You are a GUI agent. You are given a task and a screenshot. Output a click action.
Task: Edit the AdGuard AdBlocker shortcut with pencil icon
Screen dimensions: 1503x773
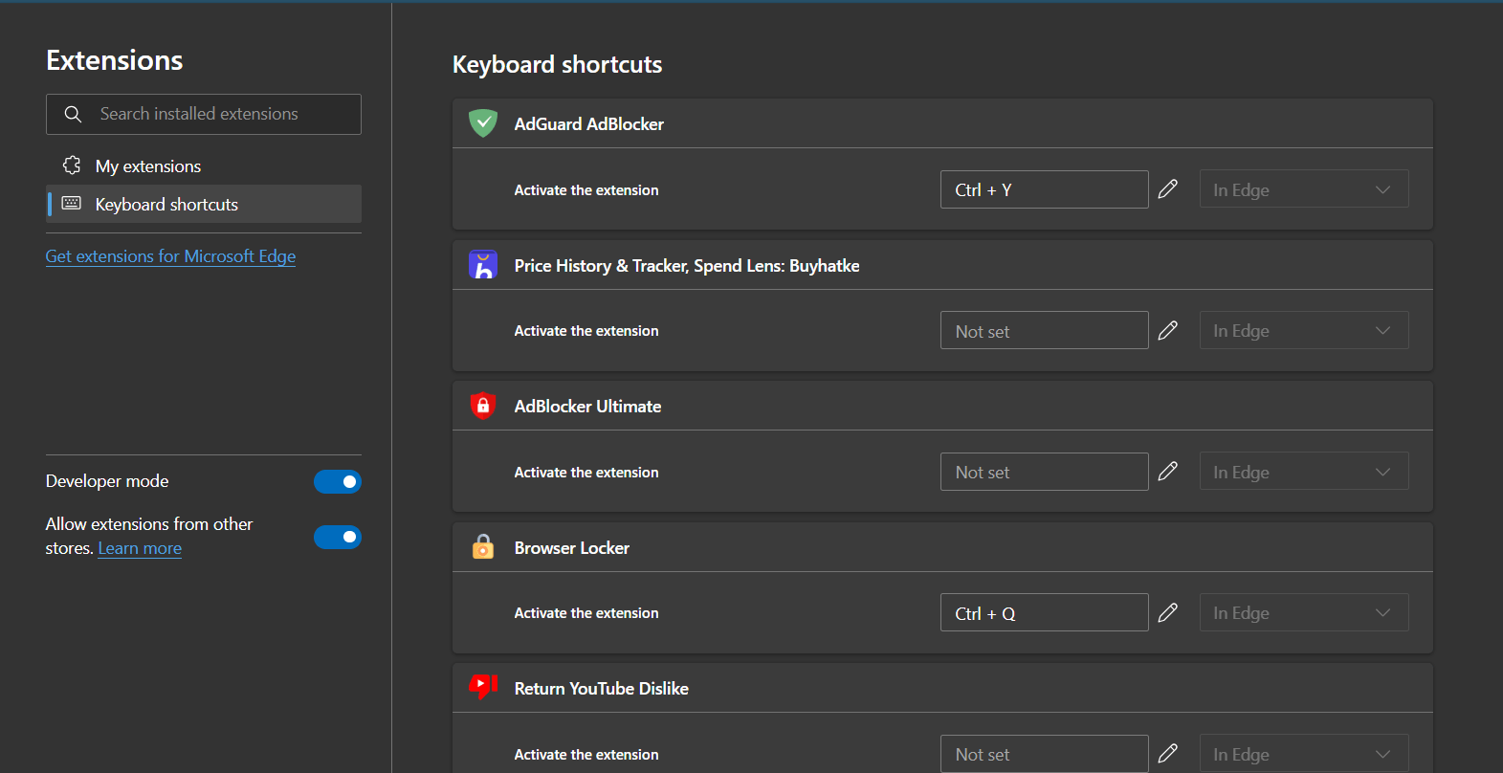(1168, 189)
